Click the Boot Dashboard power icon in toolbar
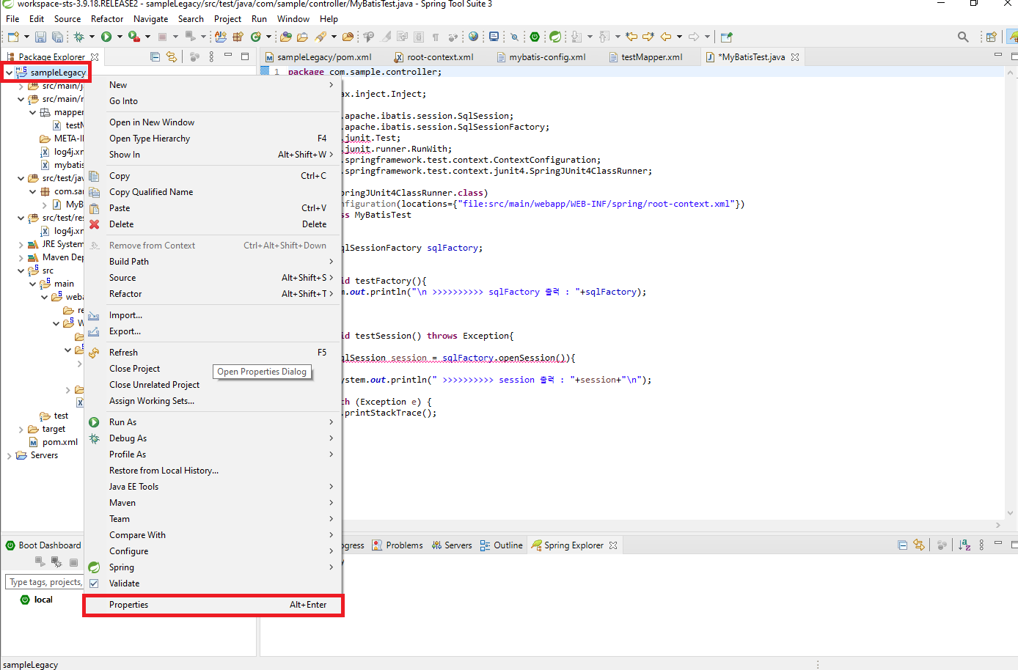The width and height of the screenshot is (1018, 670). click(535, 37)
